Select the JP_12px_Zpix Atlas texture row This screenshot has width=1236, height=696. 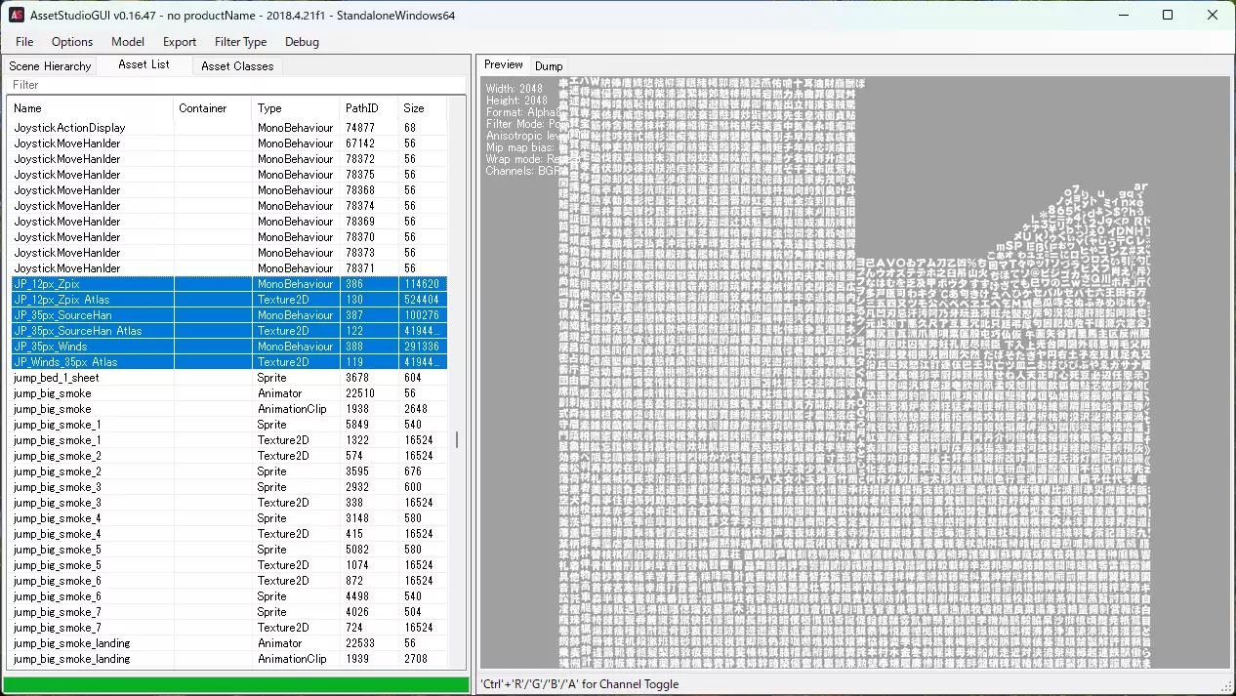click(x=228, y=300)
